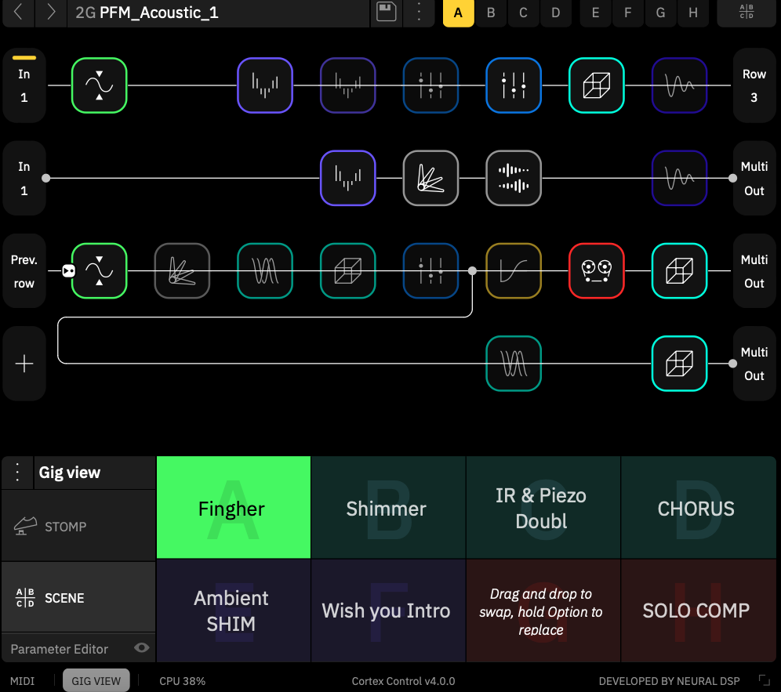Toggle GIG VIEW mode in the status bar
781x692 pixels.
pos(96,680)
